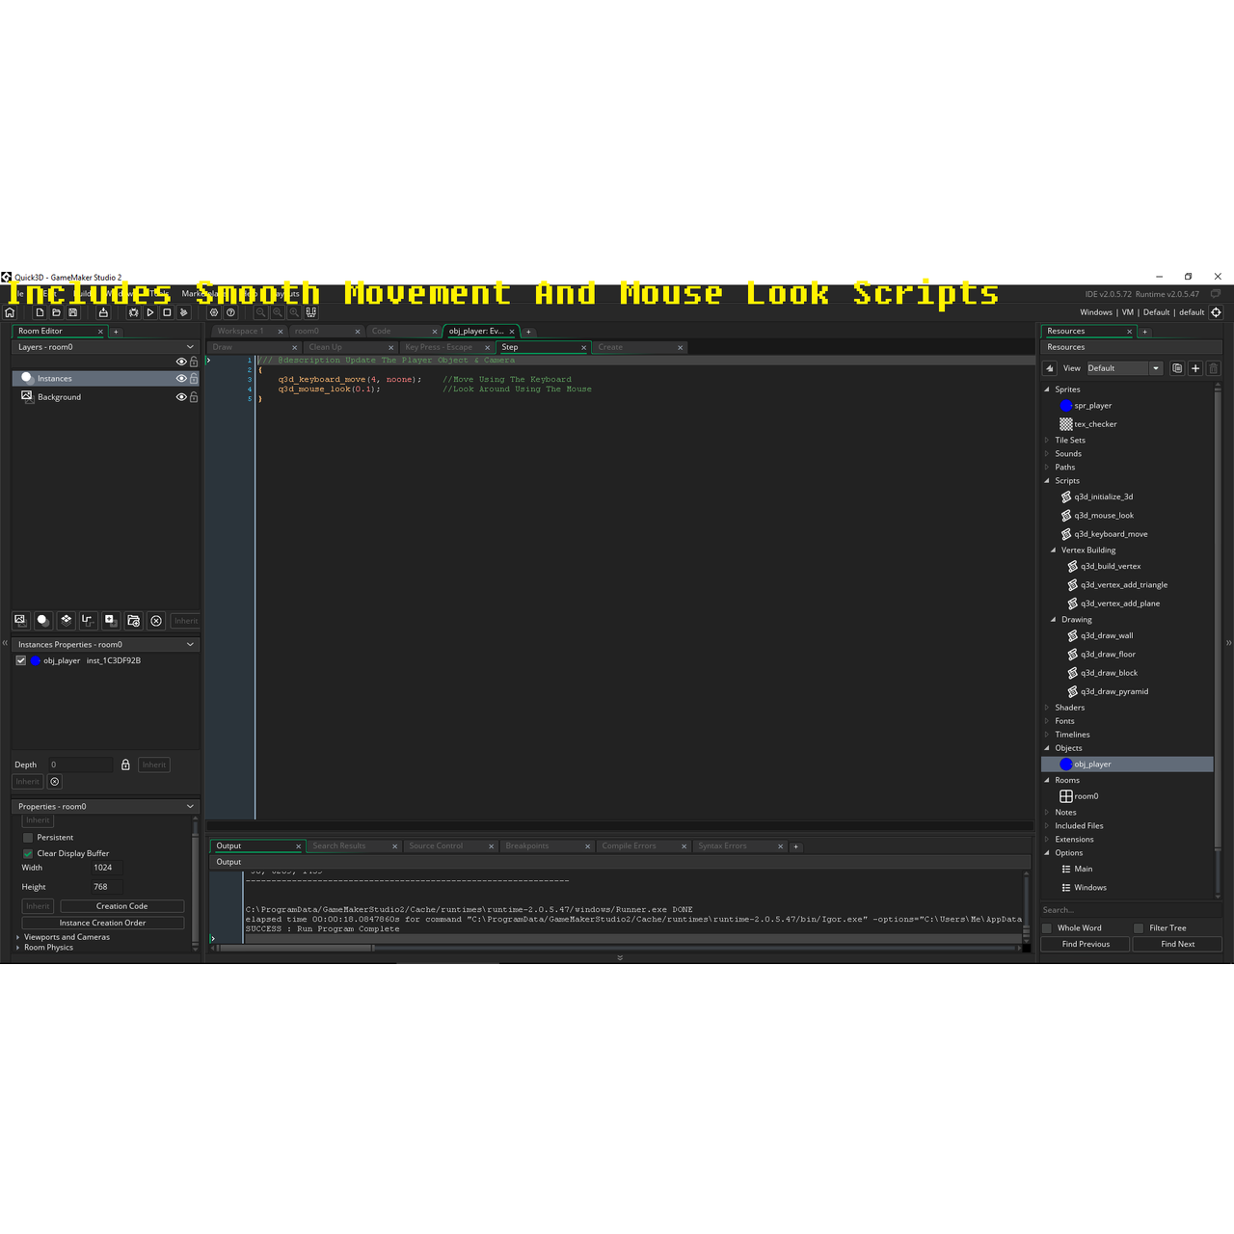Viewport: 1234px width, 1234px height.
Task: Open the obj_player Step event tab
Action: pos(510,347)
